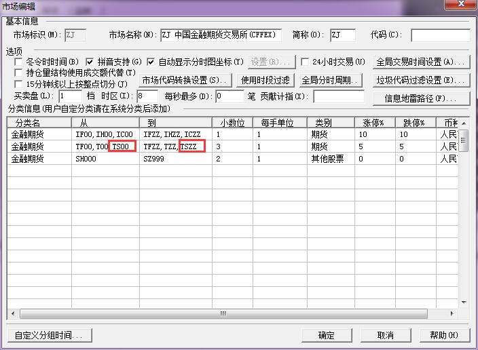478x350 pixels.
Task: Enable the 冬令时时间 checkbox
Action: pos(20,62)
